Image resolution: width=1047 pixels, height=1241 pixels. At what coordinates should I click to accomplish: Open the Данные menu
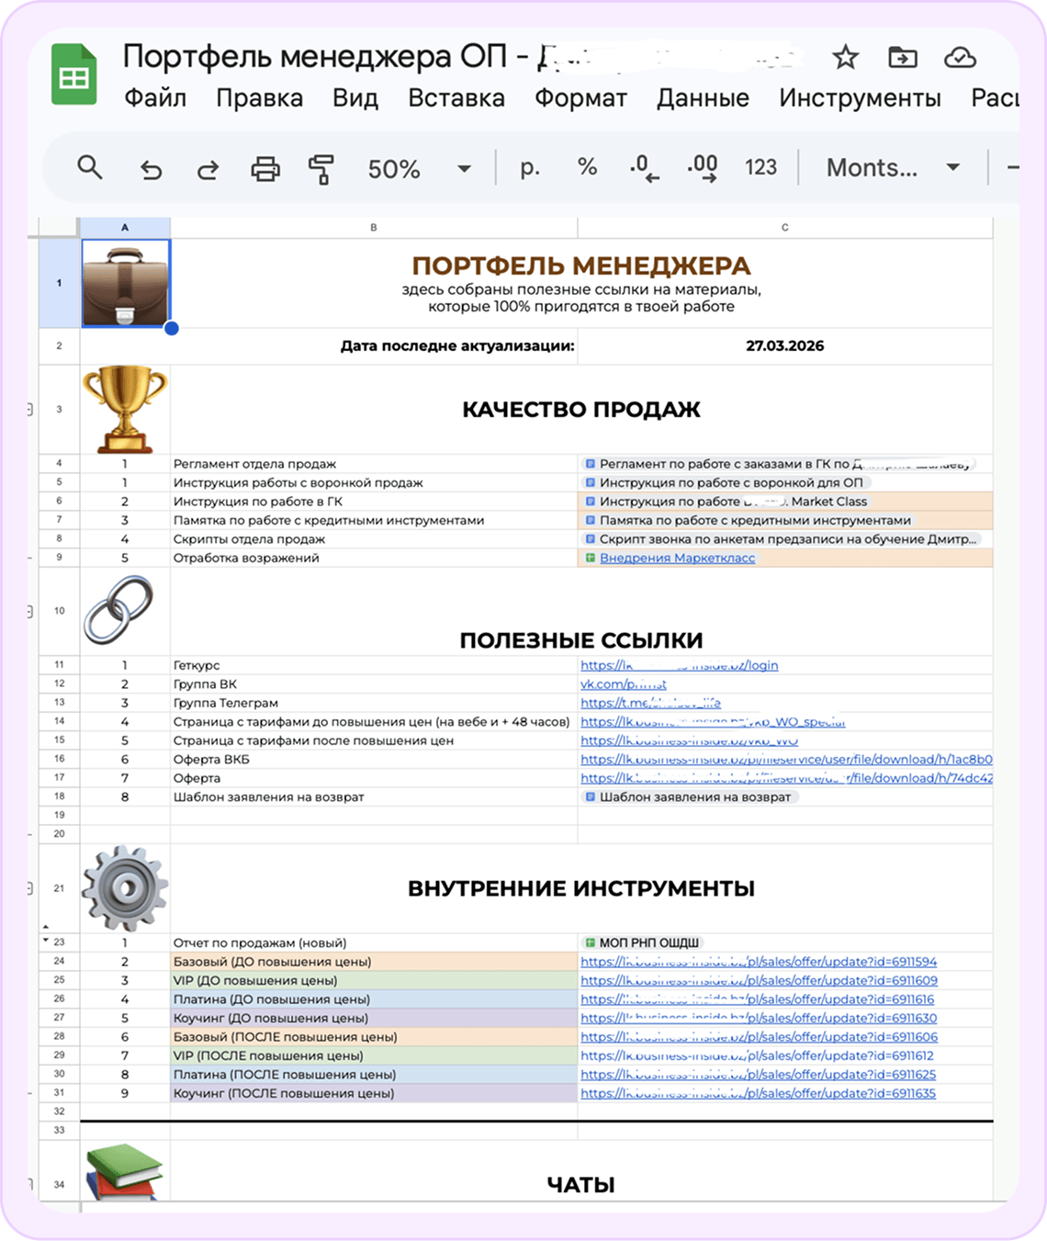[703, 98]
